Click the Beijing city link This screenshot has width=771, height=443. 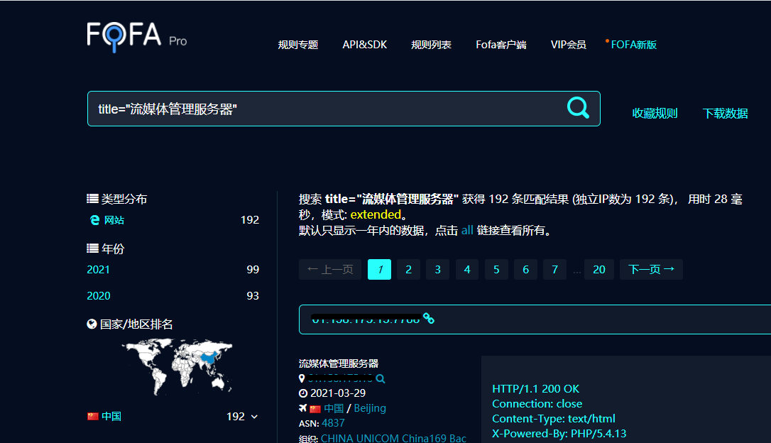tap(370, 409)
